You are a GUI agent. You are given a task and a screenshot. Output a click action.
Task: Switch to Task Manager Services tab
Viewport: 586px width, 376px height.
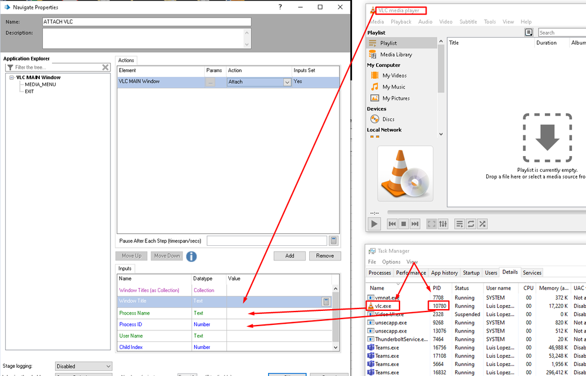click(532, 273)
